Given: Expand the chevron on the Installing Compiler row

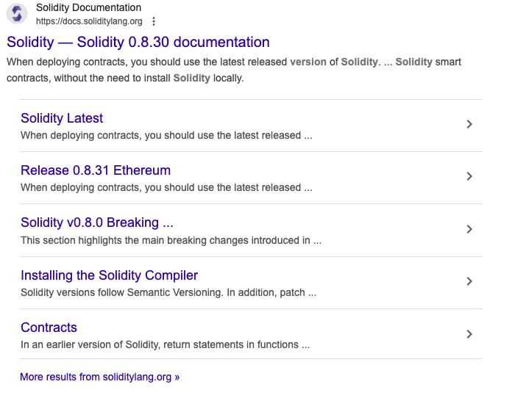Looking at the screenshot, I should 469,281.
